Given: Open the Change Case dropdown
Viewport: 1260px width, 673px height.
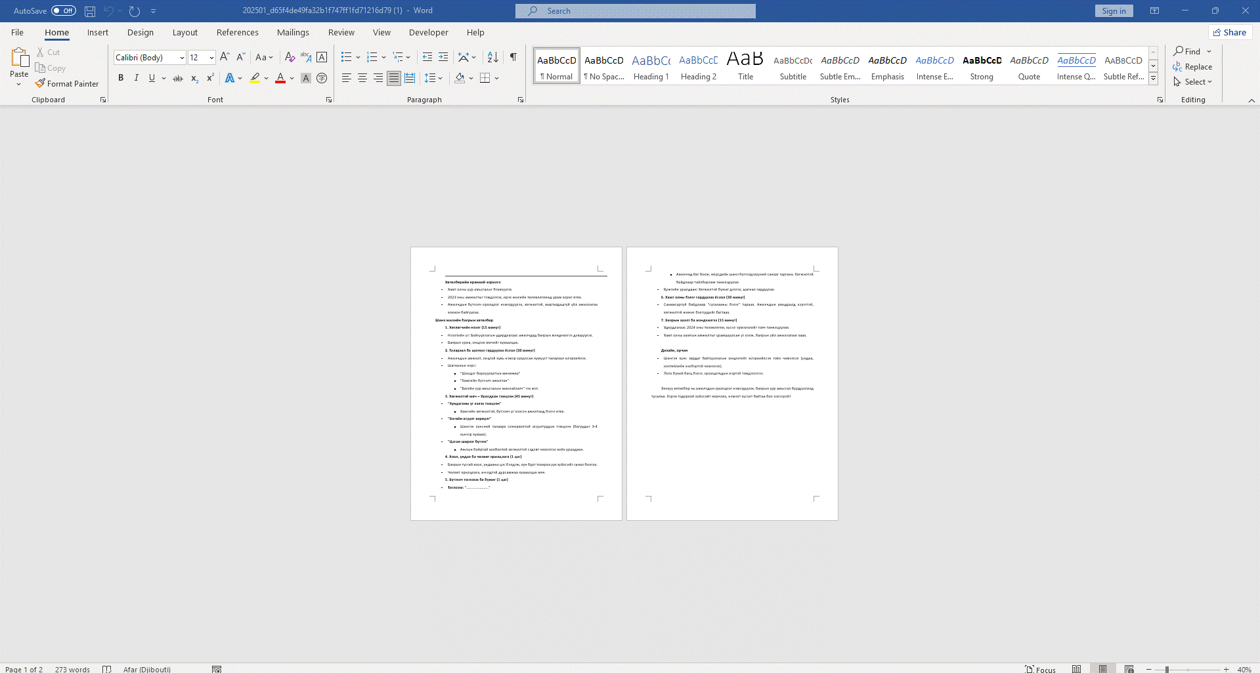Looking at the screenshot, I should click(265, 58).
